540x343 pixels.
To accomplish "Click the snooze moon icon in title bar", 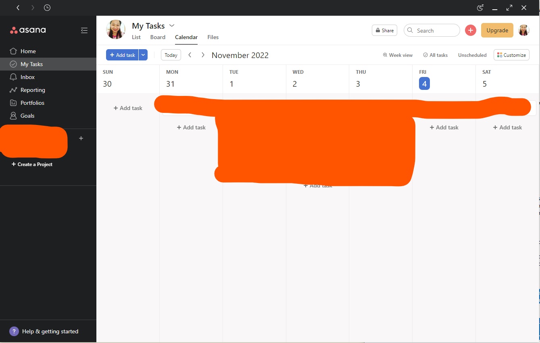I will pyautogui.click(x=480, y=8).
